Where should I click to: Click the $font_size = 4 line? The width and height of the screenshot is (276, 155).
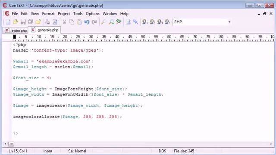point(32,78)
